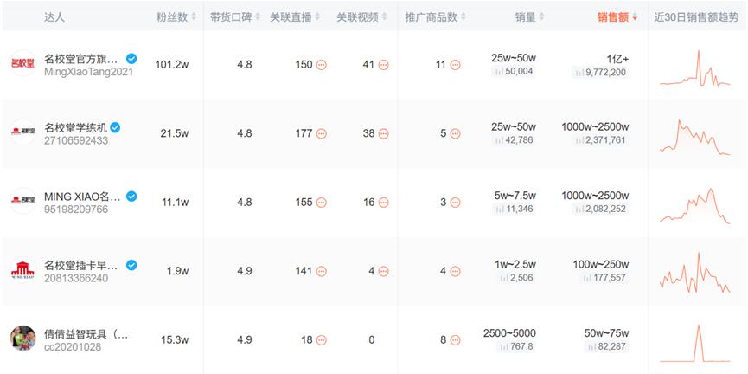Open product details icon next to 8

click(x=456, y=340)
